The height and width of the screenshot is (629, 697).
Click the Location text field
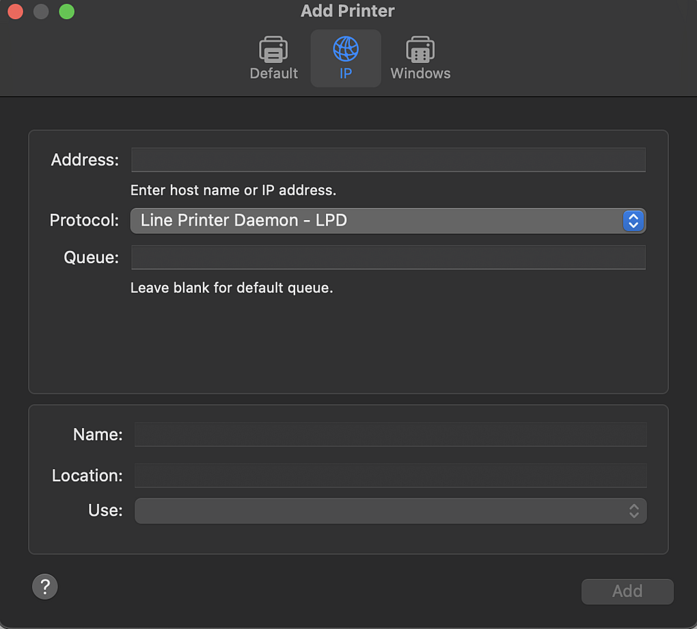pos(390,475)
